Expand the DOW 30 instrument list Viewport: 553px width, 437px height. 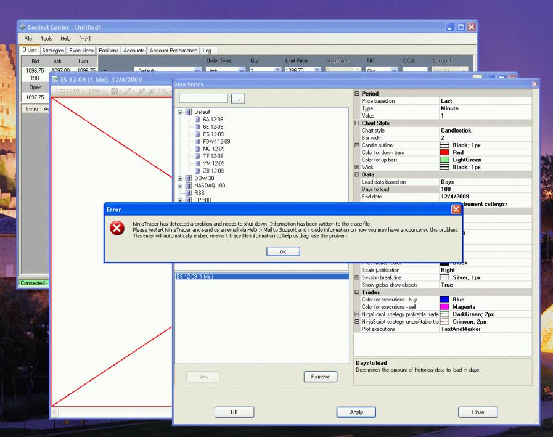180,179
